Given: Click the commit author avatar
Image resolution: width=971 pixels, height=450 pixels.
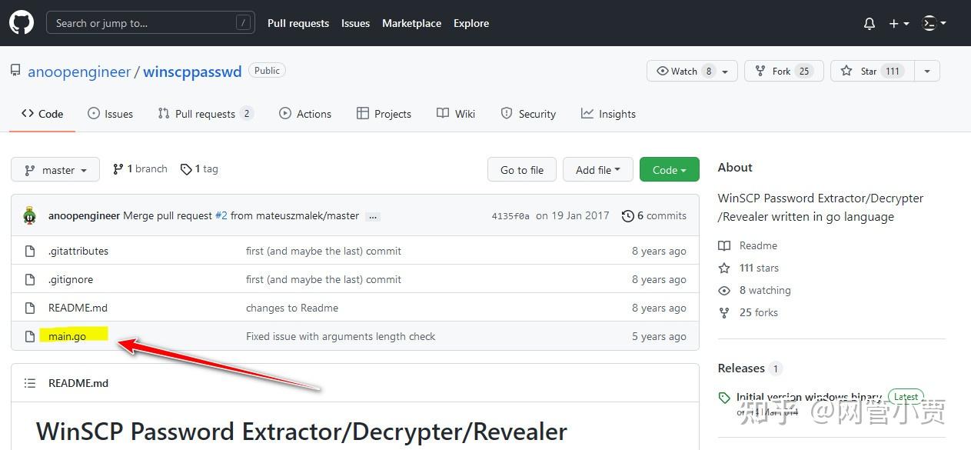Looking at the screenshot, I should [x=30, y=215].
